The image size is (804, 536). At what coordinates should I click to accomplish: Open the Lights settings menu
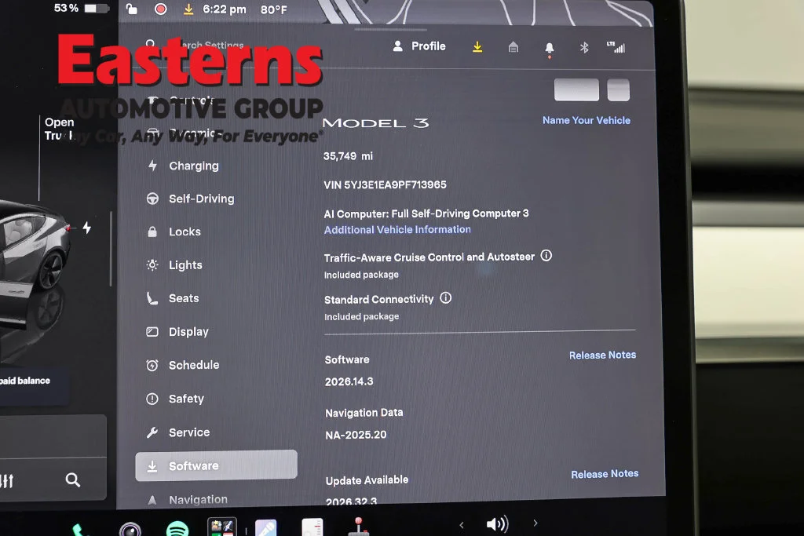174,265
